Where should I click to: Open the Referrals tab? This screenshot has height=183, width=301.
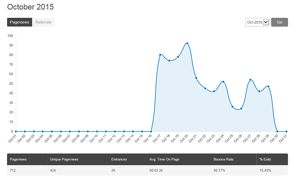pyautogui.click(x=43, y=22)
